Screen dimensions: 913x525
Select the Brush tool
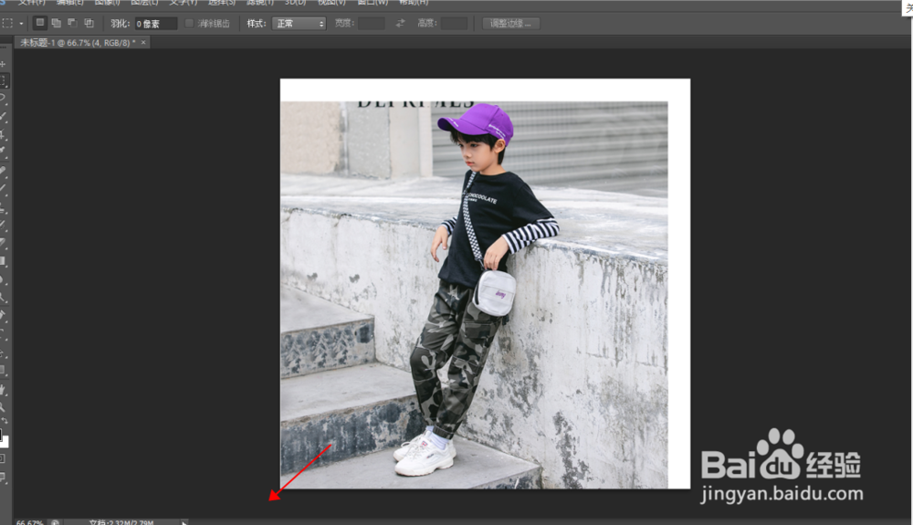coord(3,189)
